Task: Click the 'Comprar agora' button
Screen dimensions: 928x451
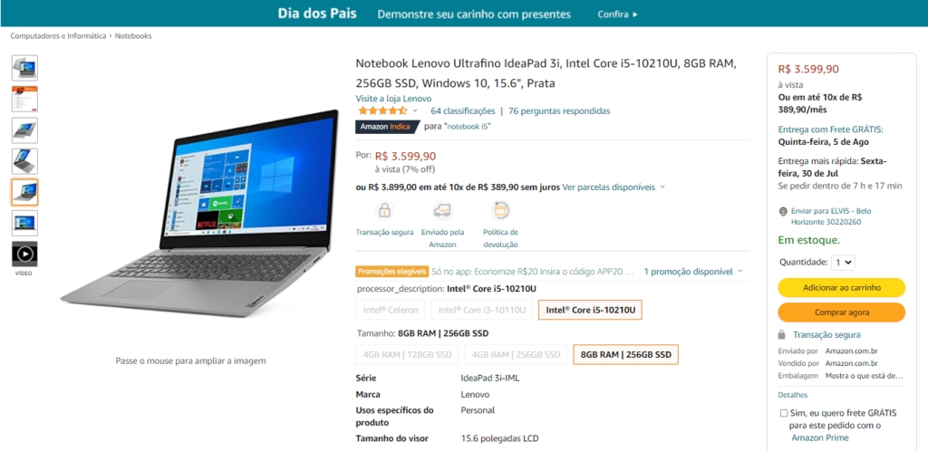Action: coord(842,312)
